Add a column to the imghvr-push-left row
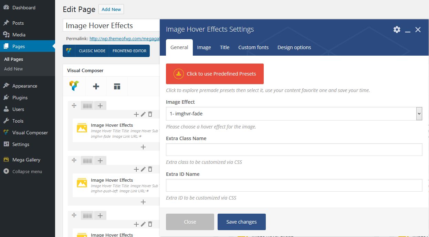This screenshot has width=429, height=237. 100,160
